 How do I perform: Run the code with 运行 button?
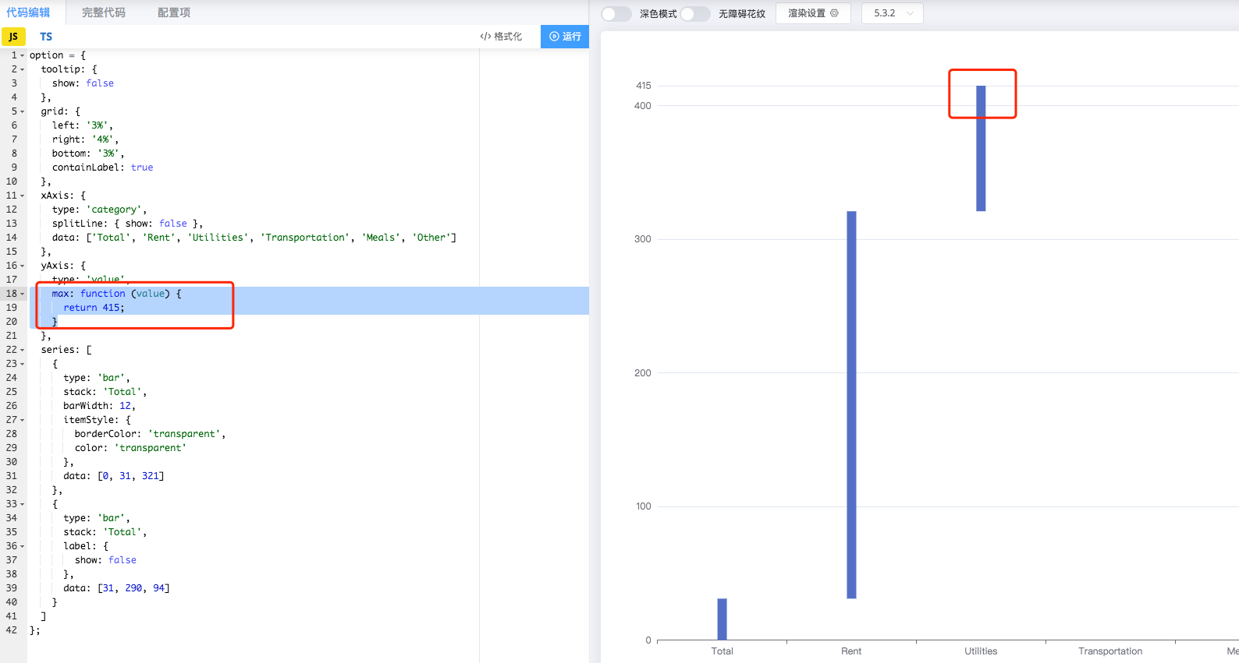point(565,37)
